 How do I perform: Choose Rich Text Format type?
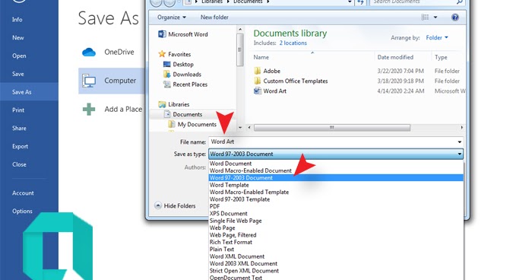tap(336, 242)
